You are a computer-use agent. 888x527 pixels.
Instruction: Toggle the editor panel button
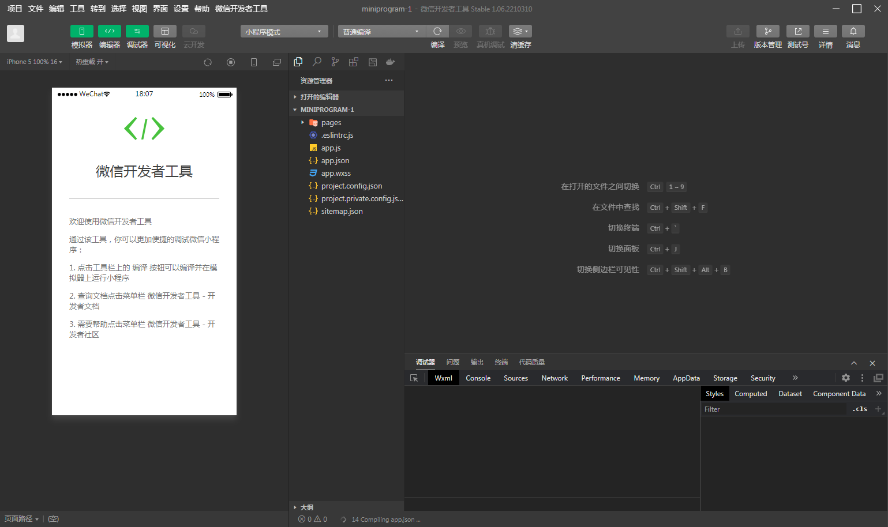(109, 31)
